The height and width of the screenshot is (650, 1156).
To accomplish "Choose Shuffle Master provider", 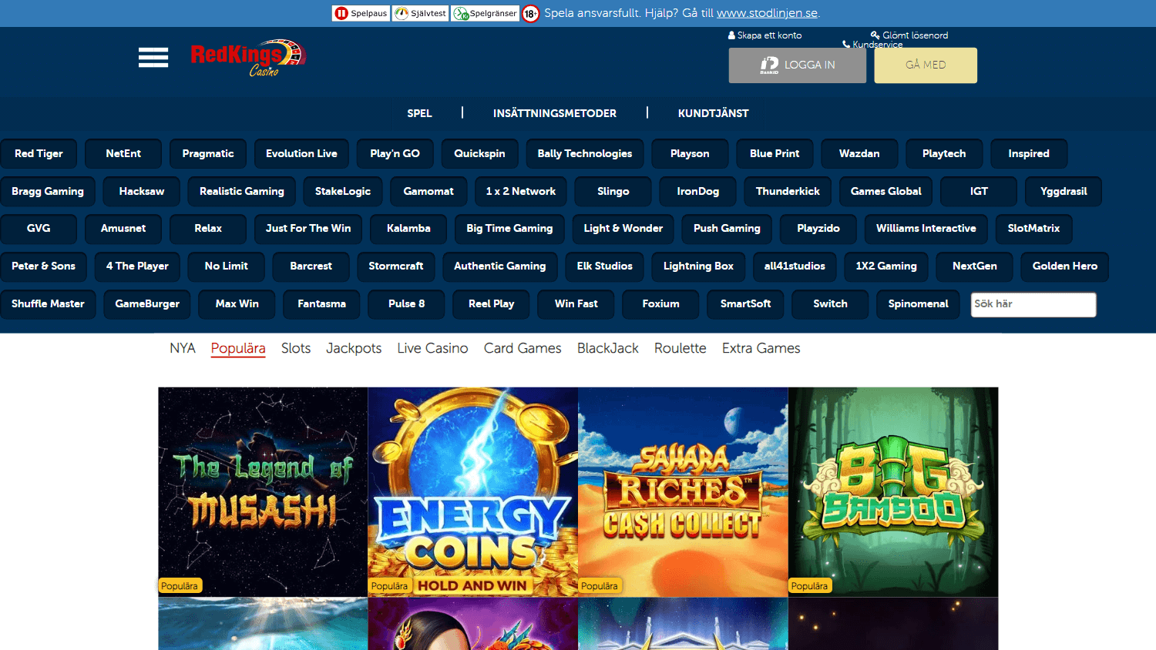I will pos(48,303).
